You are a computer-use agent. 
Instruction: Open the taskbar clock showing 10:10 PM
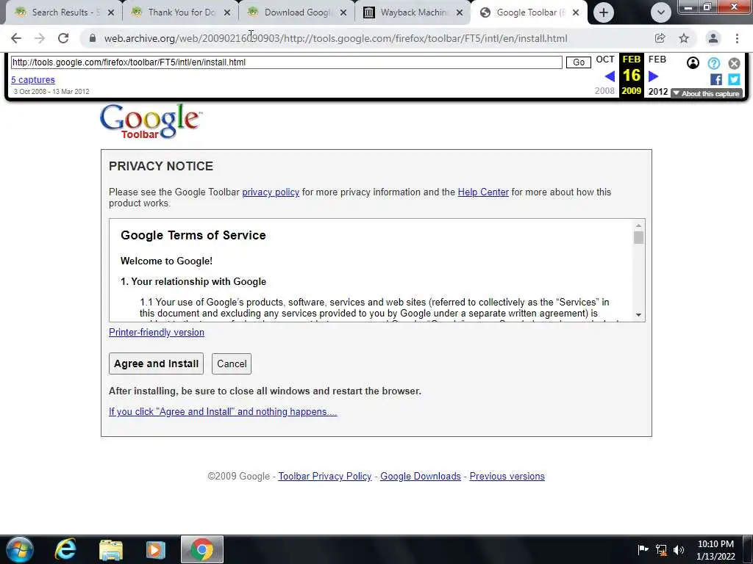click(715, 550)
